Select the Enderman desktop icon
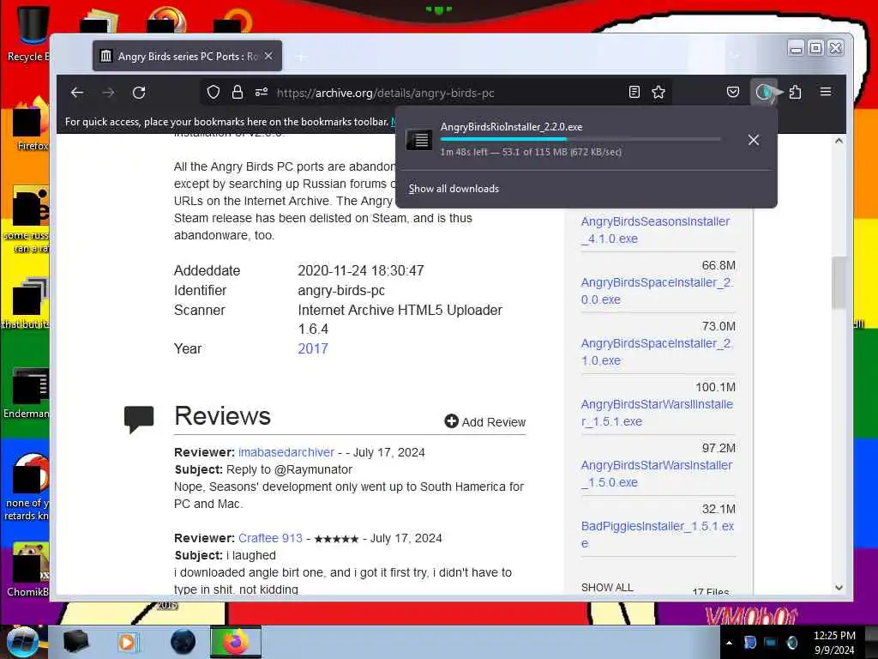Viewport: 878px width, 659px height. tap(27, 392)
